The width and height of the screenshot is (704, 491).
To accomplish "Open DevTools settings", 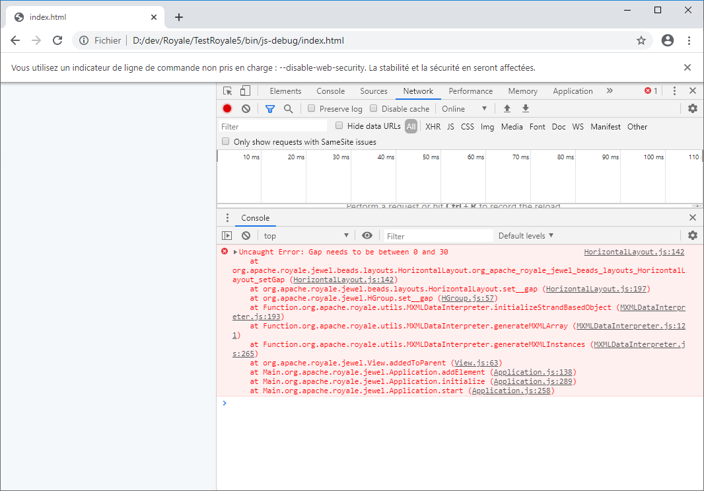I will (692, 108).
